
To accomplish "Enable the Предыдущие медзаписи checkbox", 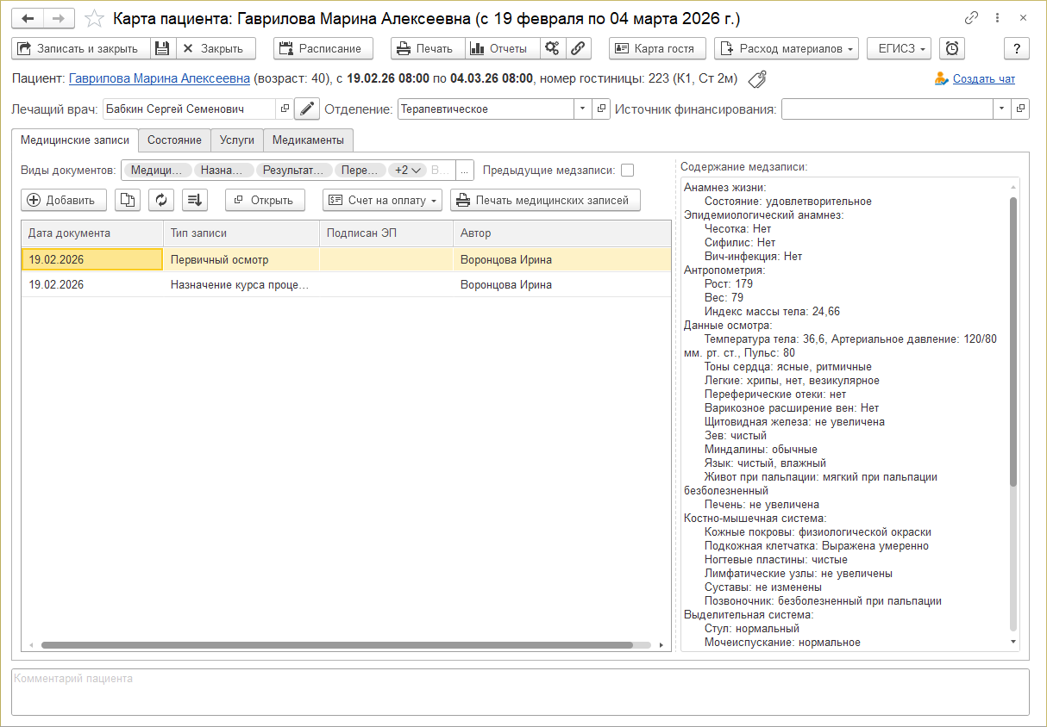I will tap(627, 170).
